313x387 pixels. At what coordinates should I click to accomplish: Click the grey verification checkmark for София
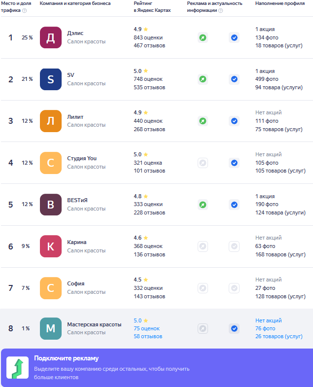[x=234, y=288]
